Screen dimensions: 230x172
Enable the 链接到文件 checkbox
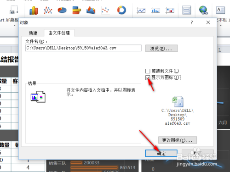(x=148, y=71)
